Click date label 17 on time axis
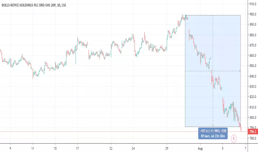 [77, 149]
